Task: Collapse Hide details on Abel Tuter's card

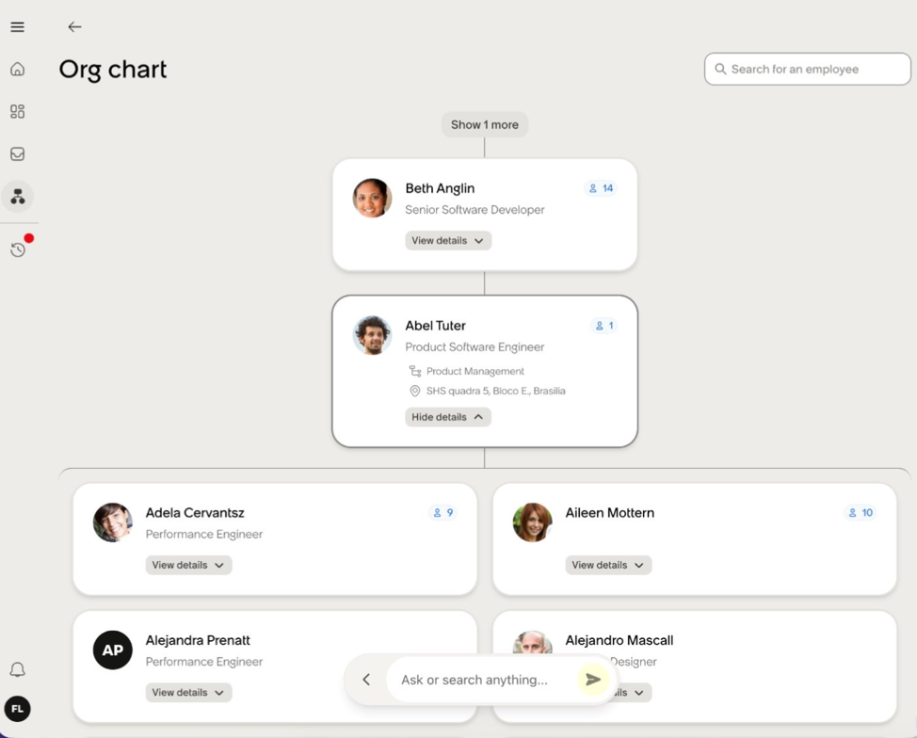Action: (448, 418)
